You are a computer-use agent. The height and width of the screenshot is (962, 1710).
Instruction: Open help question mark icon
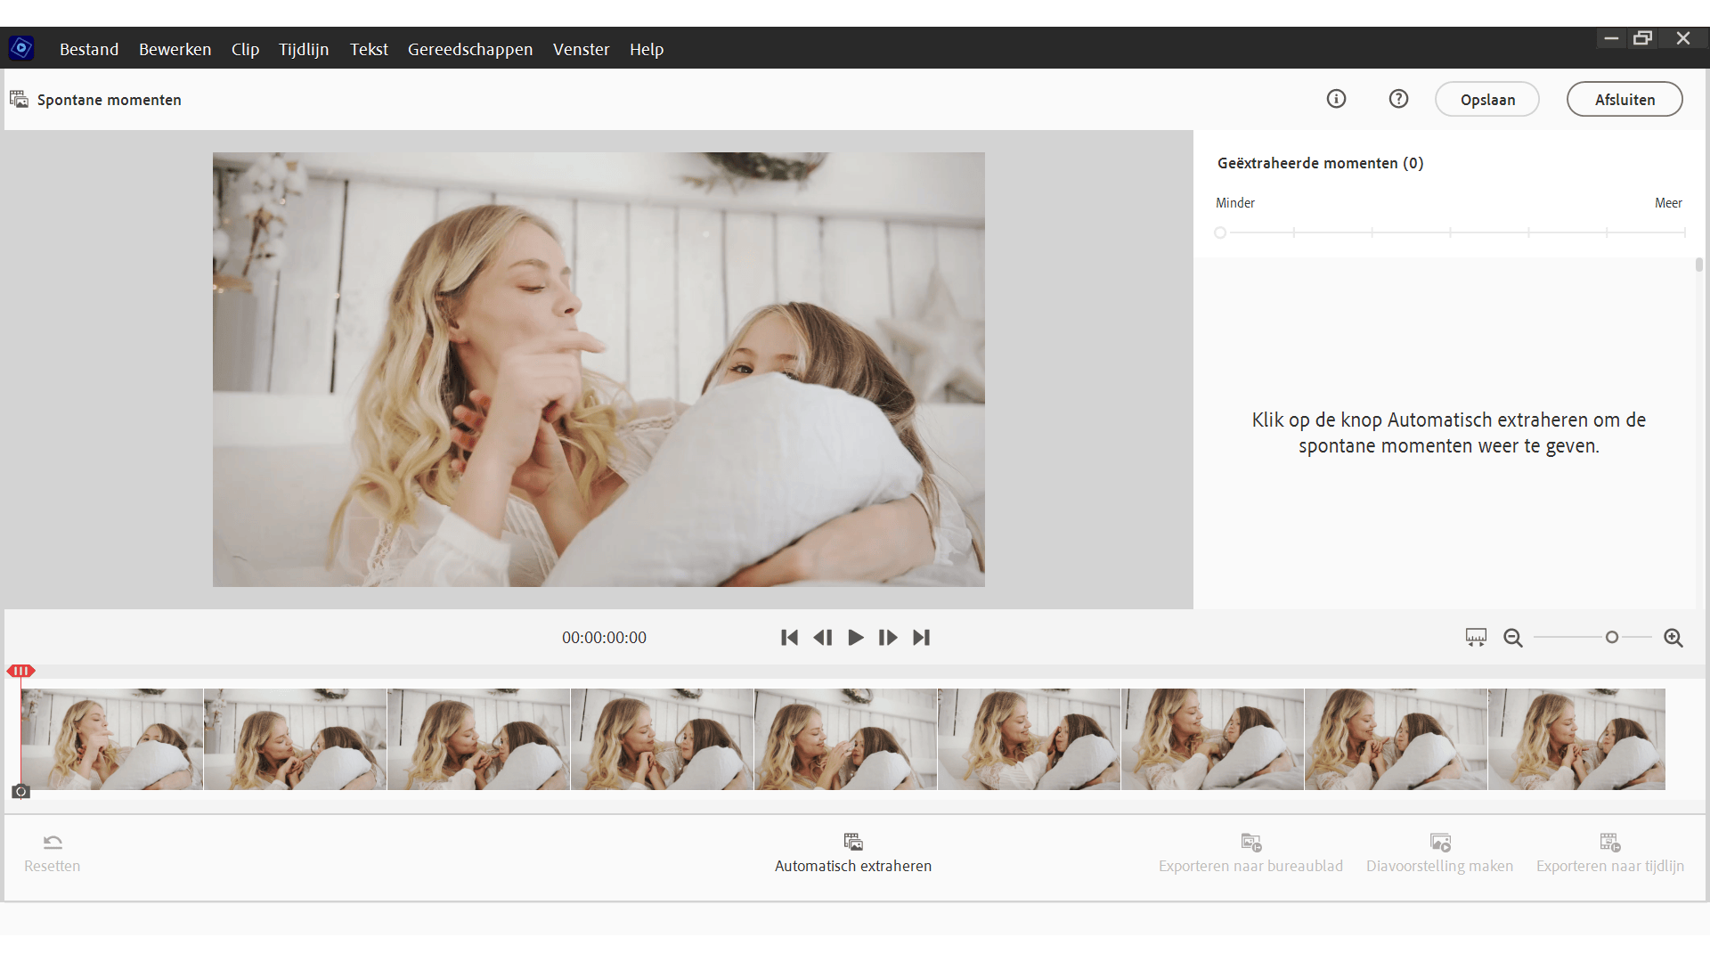click(1398, 99)
